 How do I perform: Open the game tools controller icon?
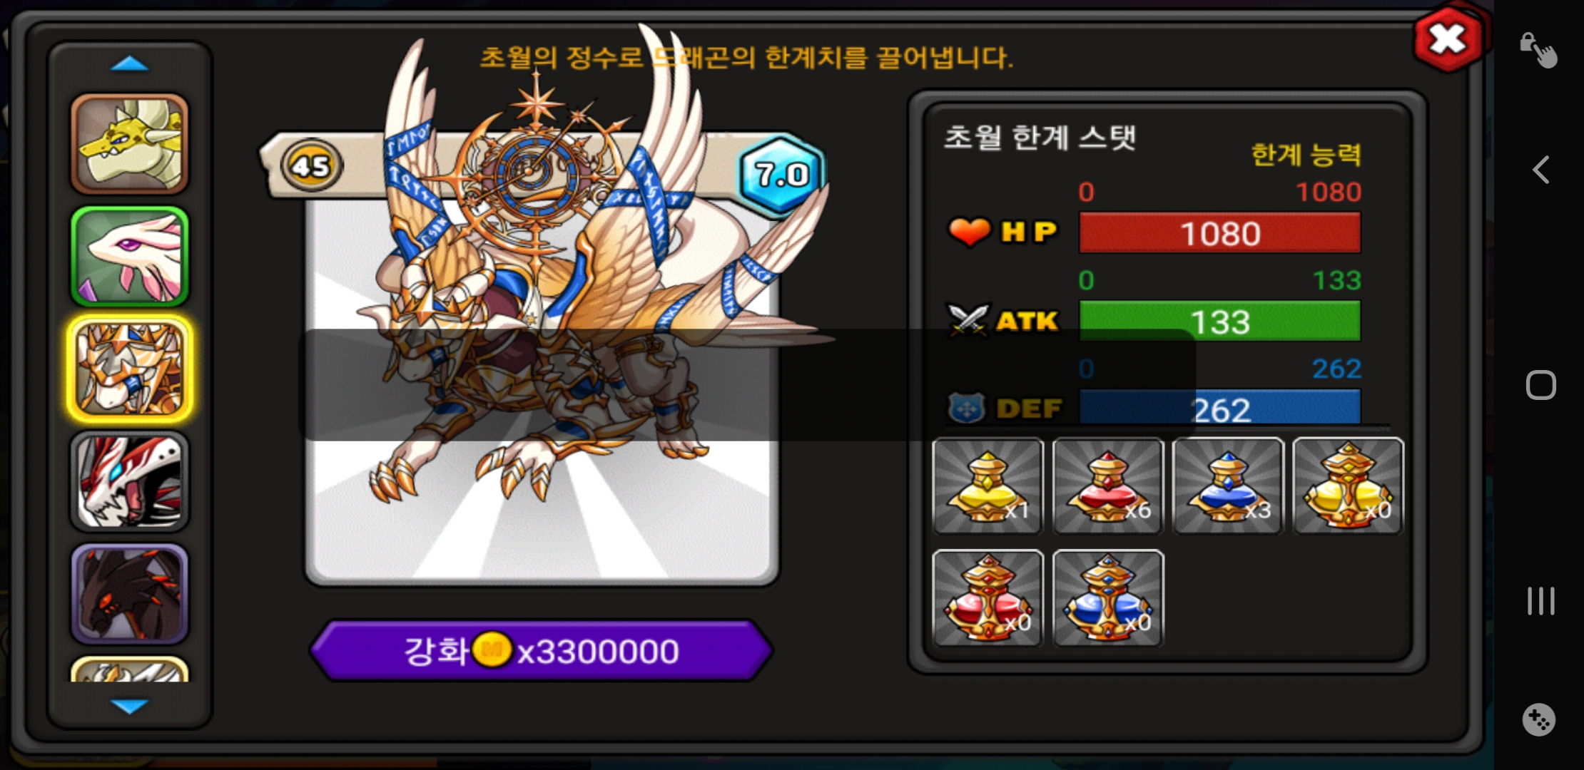point(1538,719)
